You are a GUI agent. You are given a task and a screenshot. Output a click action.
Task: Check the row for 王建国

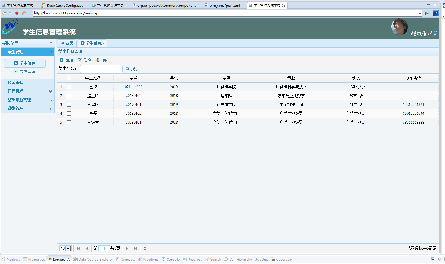pos(69,105)
